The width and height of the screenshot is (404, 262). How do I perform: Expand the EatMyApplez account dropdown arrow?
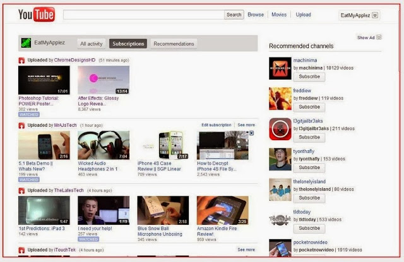point(375,15)
